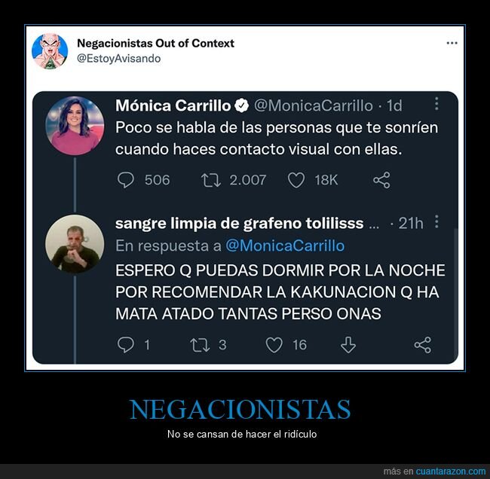This screenshot has height=479, width=490.
Task: Click the @EstoyAvisando handle
Action: pyautogui.click(x=119, y=59)
